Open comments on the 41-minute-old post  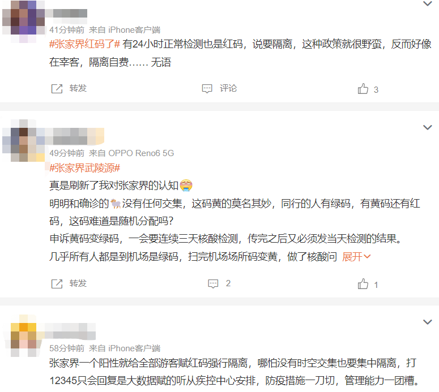click(x=220, y=89)
